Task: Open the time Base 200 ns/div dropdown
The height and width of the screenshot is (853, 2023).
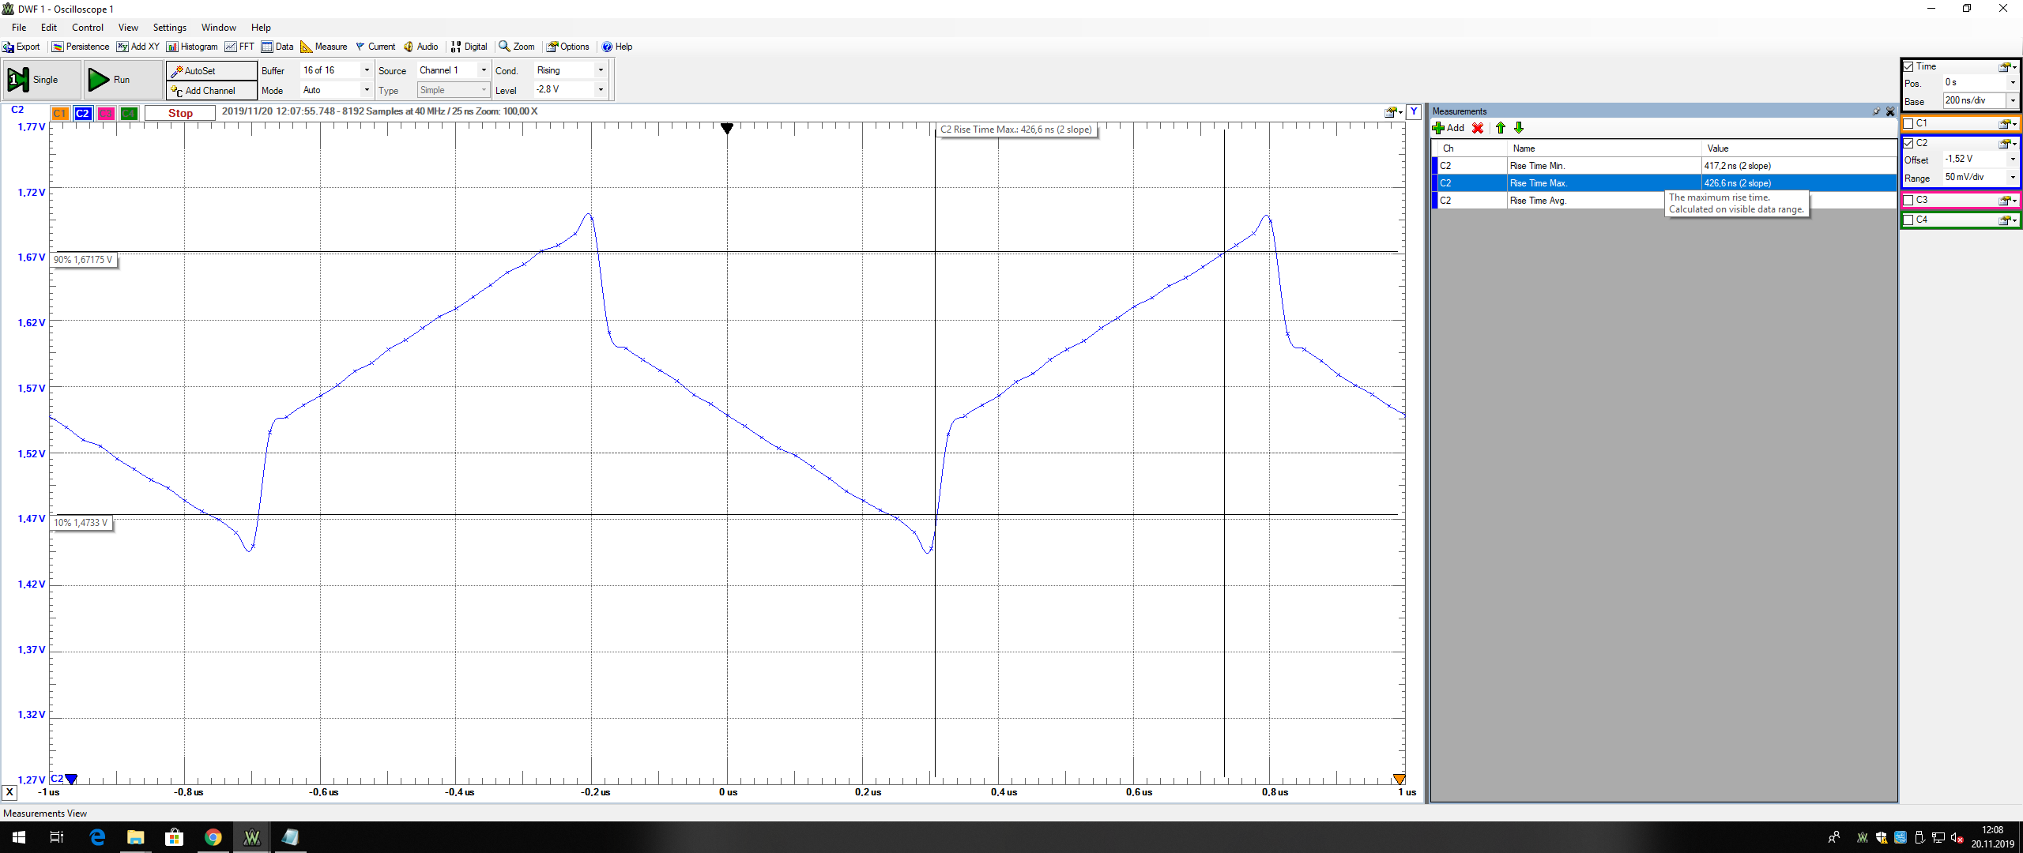Action: [2012, 100]
